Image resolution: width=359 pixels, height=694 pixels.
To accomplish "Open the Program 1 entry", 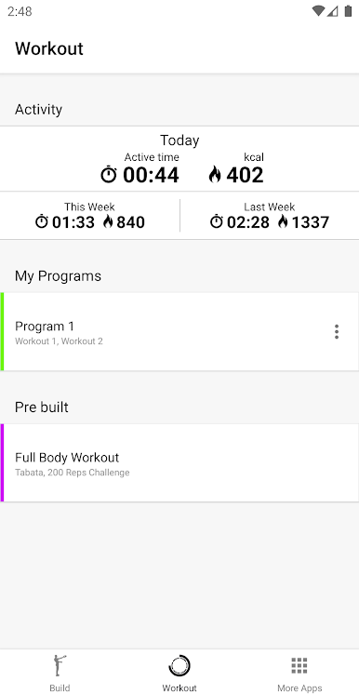I will click(x=179, y=331).
